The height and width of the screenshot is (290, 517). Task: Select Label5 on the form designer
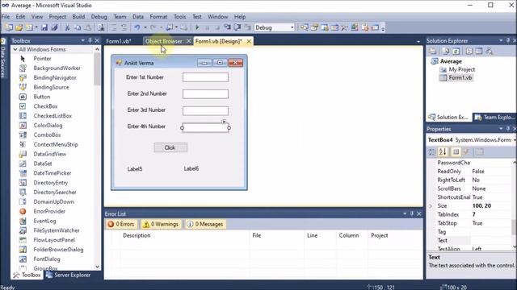(135, 169)
